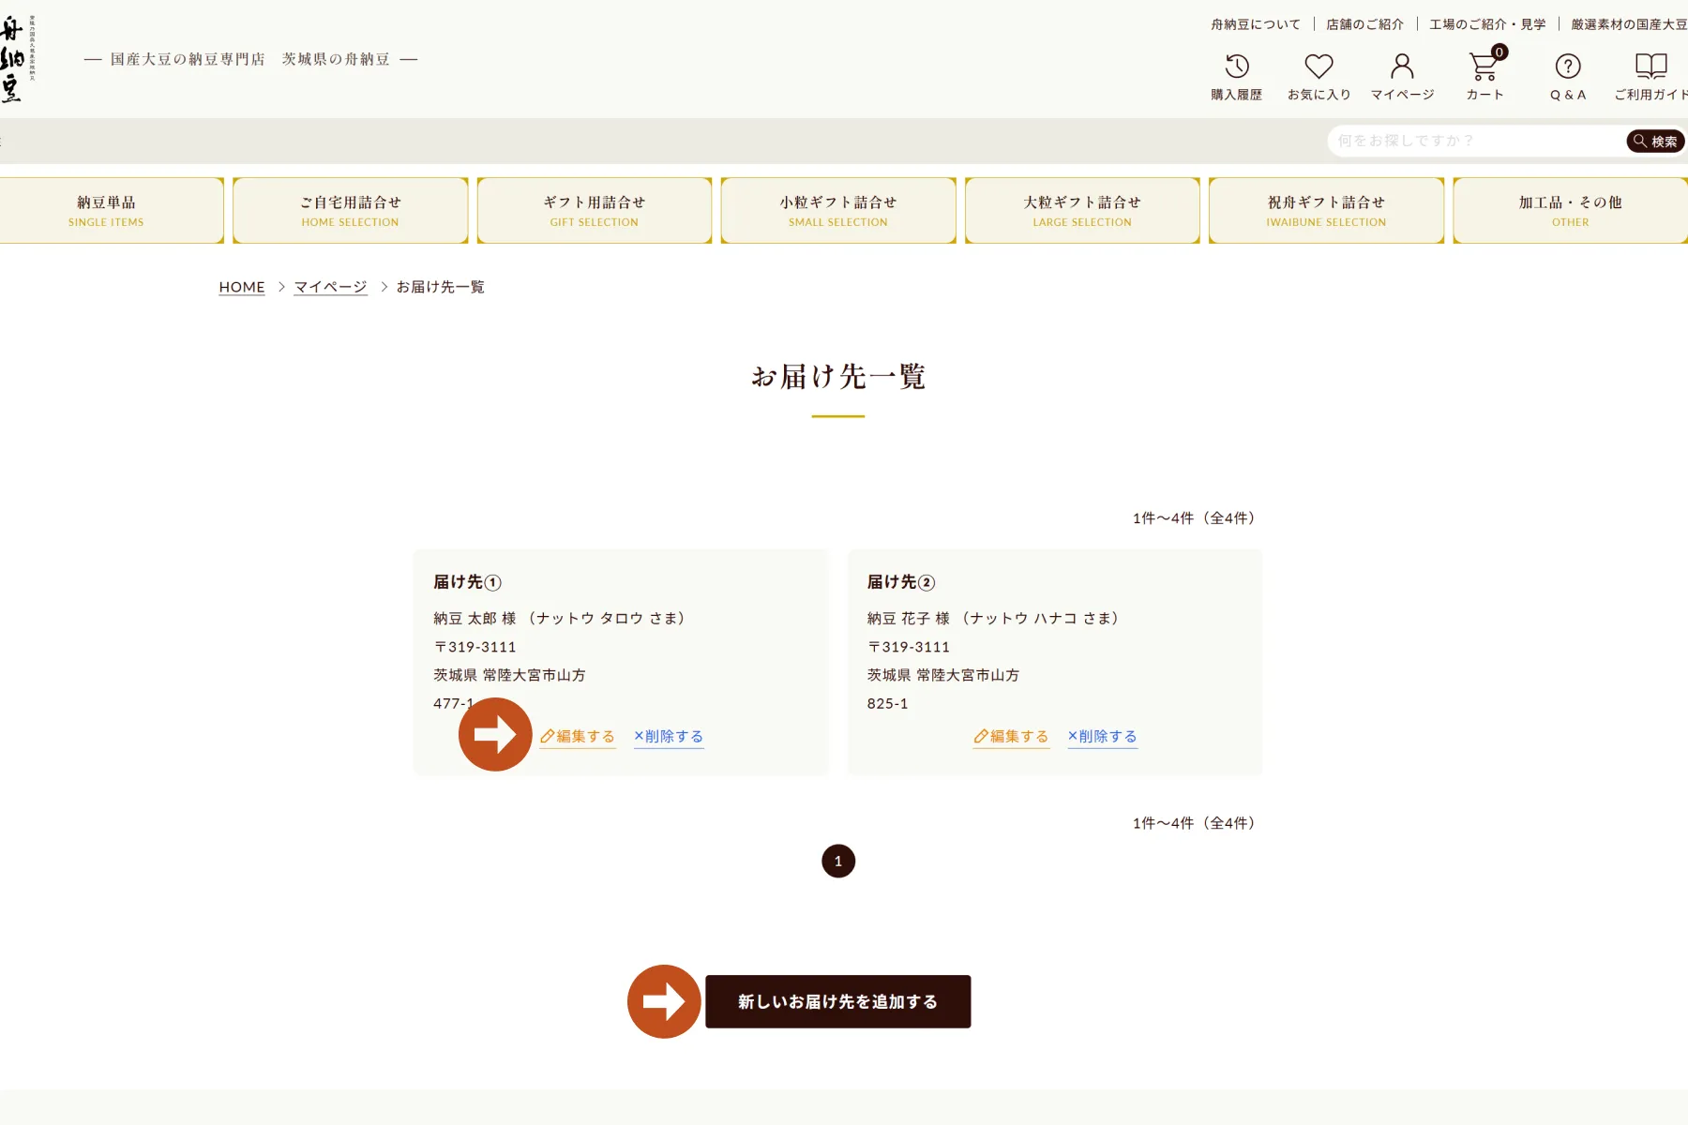Focus the product search input field
The height and width of the screenshot is (1125, 1688).
1475,141
